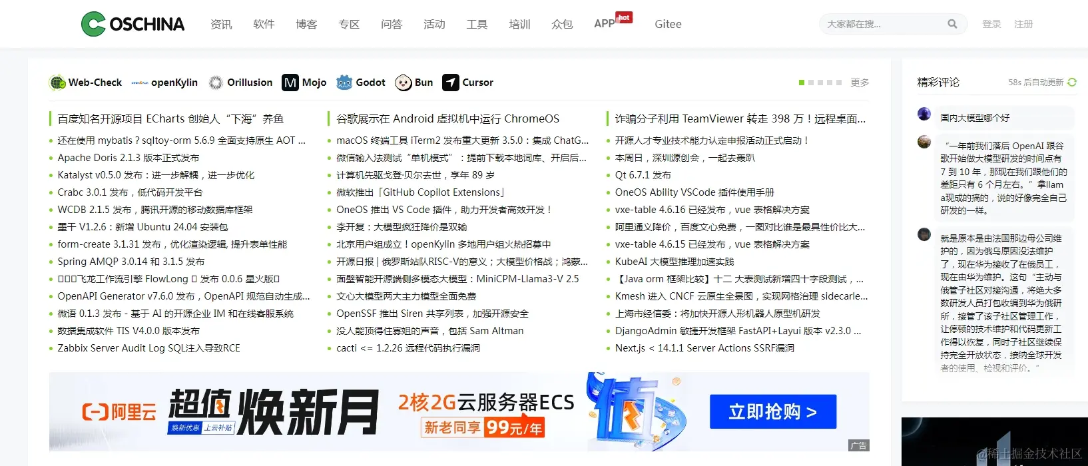Open headline 谷歌展示在 Android 虚拟机中运行 ChromeOS
This screenshot has height=466, width=1088.
click(x=447, y=119)
